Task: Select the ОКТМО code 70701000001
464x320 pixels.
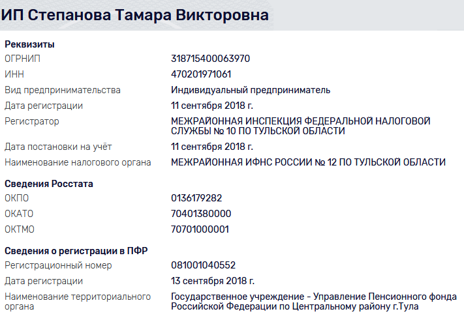Action: pyautogui.click(x=200, y=229)
